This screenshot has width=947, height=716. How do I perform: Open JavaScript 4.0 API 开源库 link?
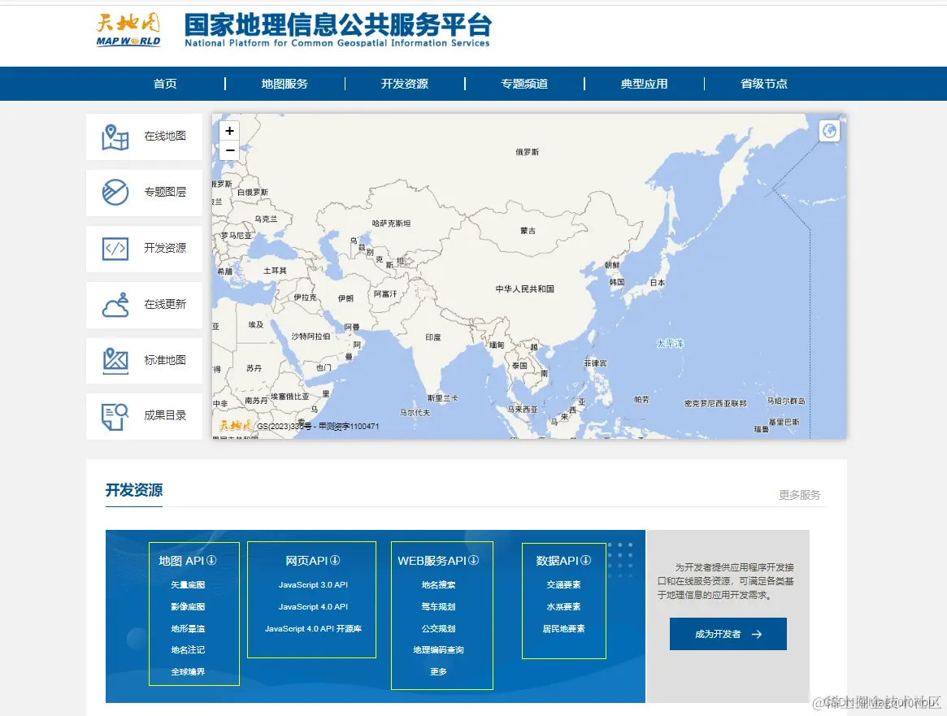313,628
